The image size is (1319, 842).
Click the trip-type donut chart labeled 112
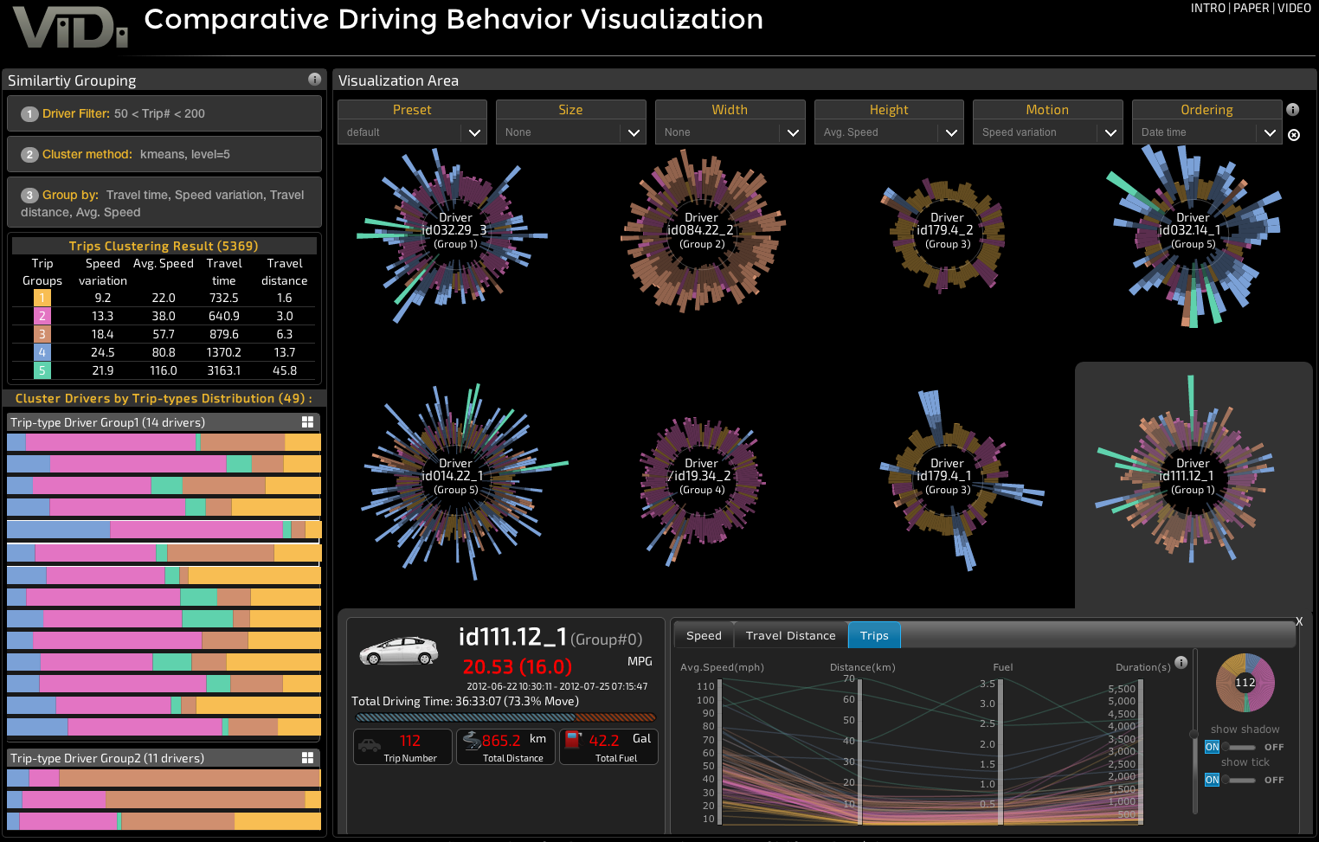coord(1245,683)
